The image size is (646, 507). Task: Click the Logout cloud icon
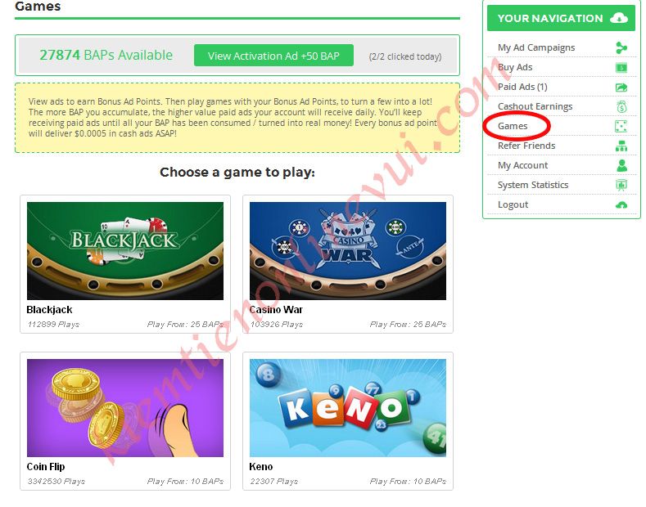(x=621, y=205)
